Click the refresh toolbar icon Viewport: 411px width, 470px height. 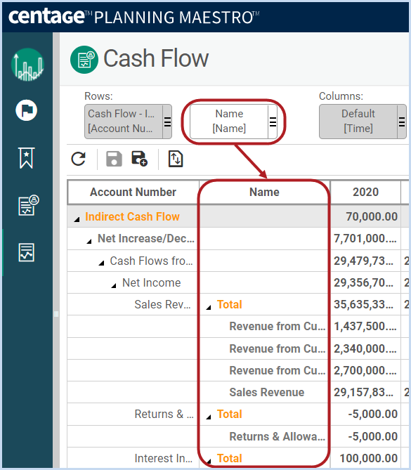pyautogui.click(x=79, y=159)
